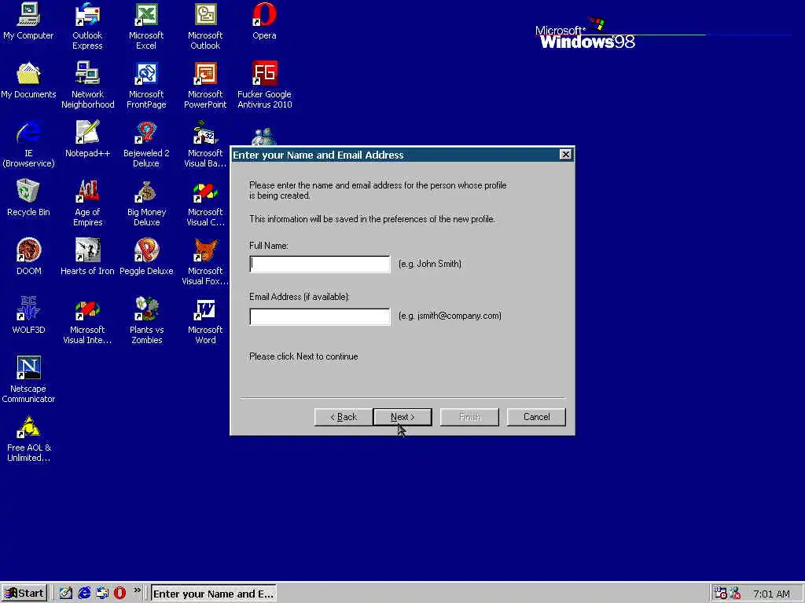Screen dimensions: 805x603
Task: Click the Notepad++ desktop shortcut
Action: click(87, 140)
